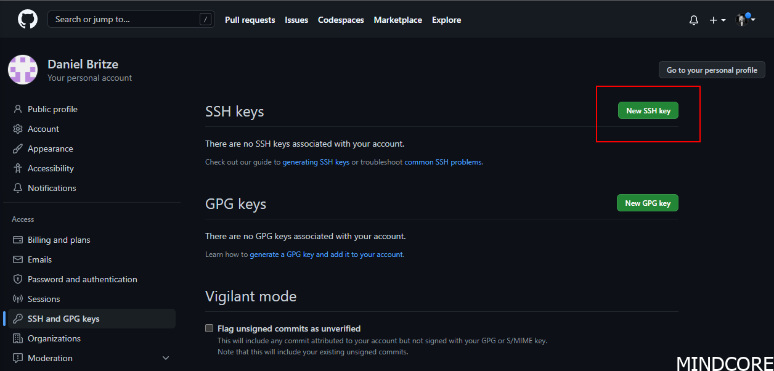Viewport: 774px width, 371px height.
Task: Click the GitHub home logo icon
Action: (x=27, y=18)
